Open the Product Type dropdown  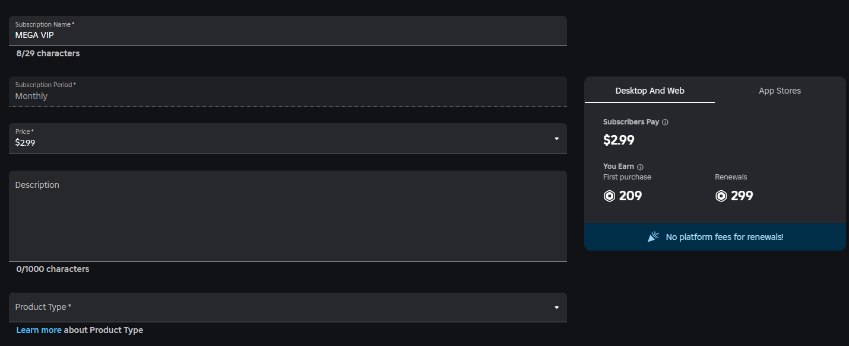[556, 307]
